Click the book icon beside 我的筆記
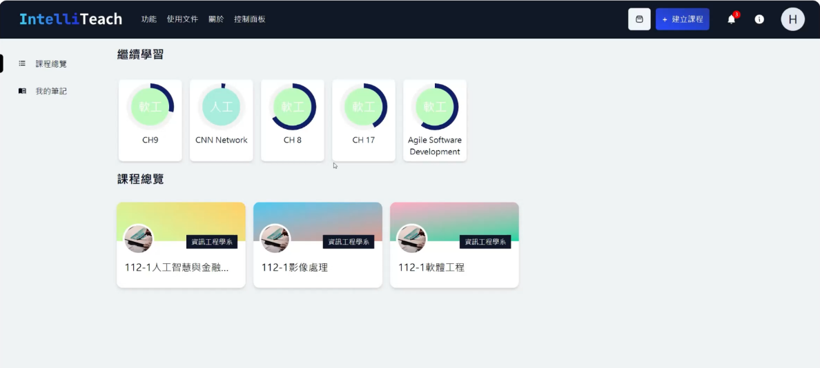This screenshot has height=368, width=820. 22,91
